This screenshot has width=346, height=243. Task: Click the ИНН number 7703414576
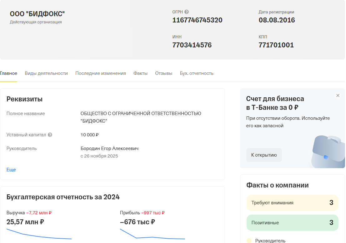click(192, 45)
